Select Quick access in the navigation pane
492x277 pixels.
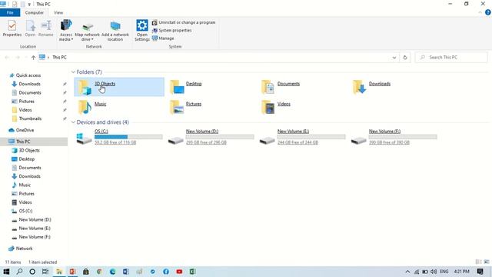28,75
